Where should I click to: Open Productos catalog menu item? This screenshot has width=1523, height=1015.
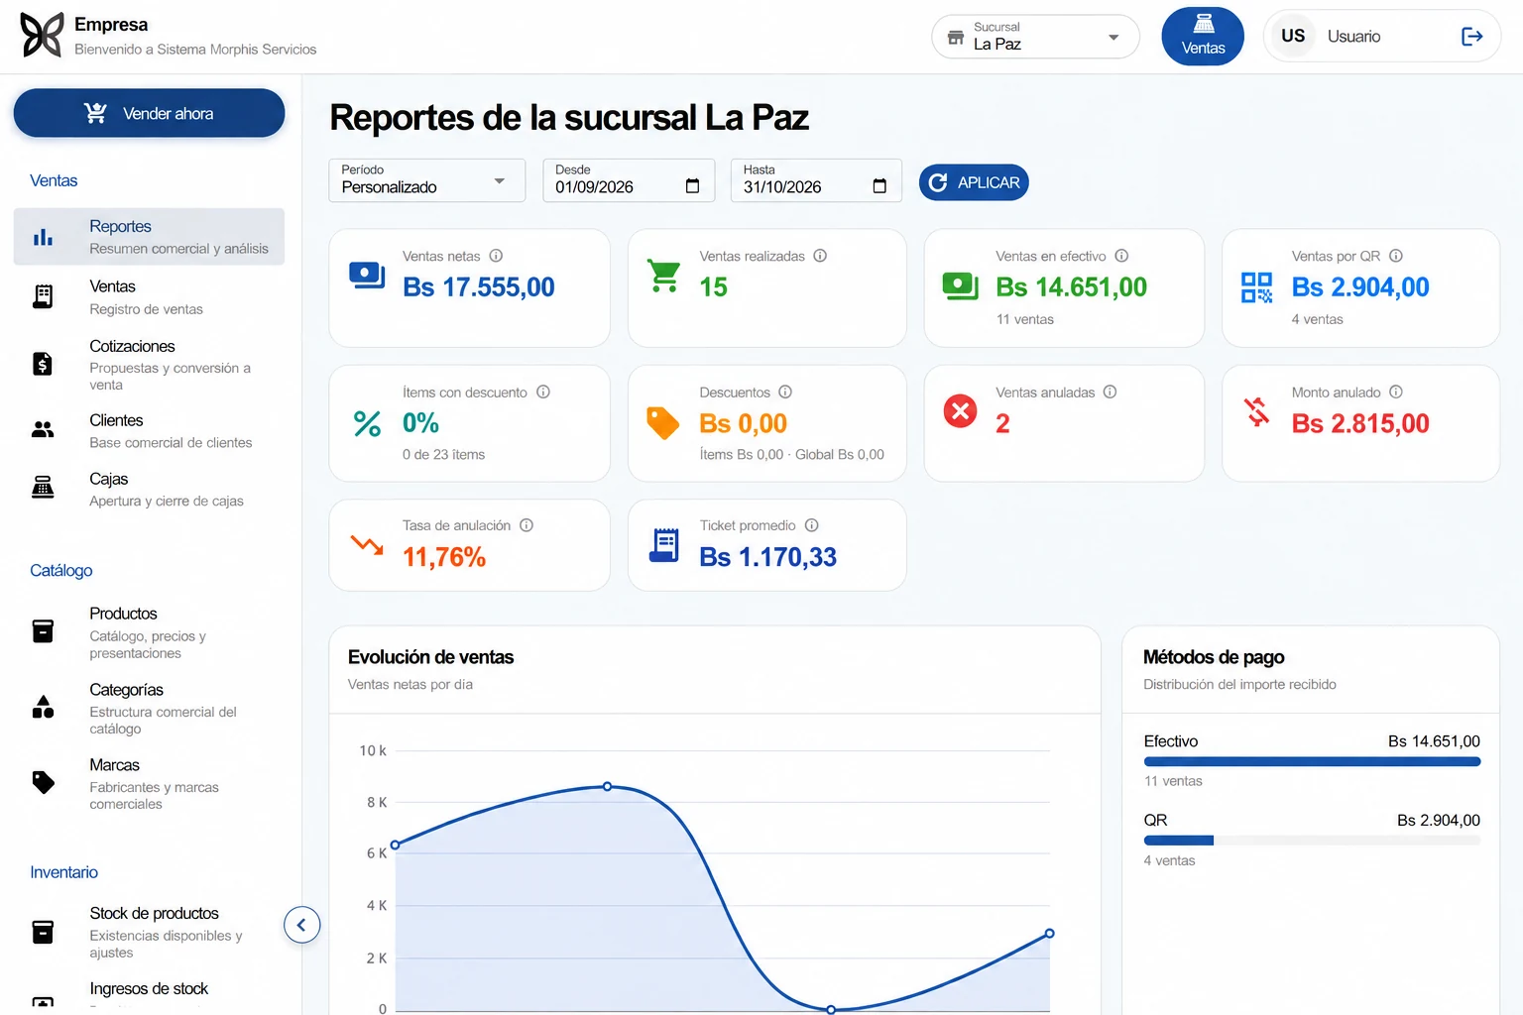149,632
